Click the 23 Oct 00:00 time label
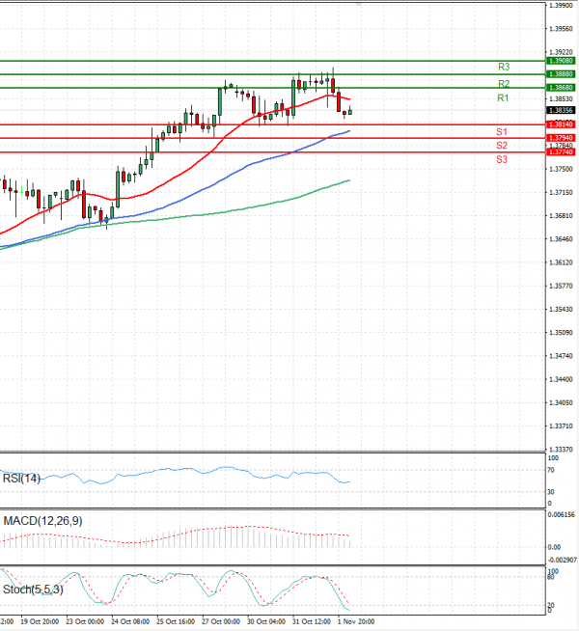Viewport: 579px width, 631px height. point(85,621)
